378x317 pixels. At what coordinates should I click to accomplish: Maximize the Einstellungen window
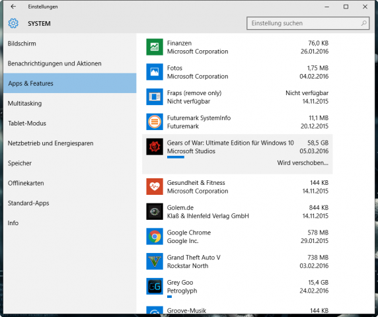tap(346, 7)
